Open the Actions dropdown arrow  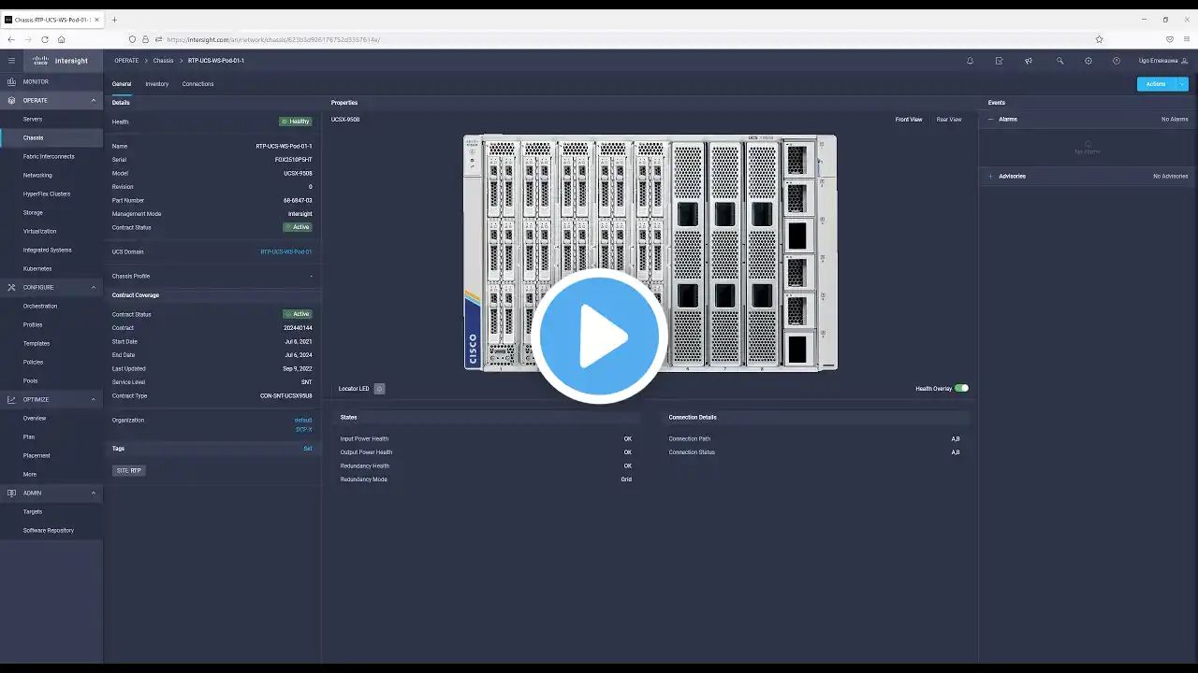point(1182,84)
